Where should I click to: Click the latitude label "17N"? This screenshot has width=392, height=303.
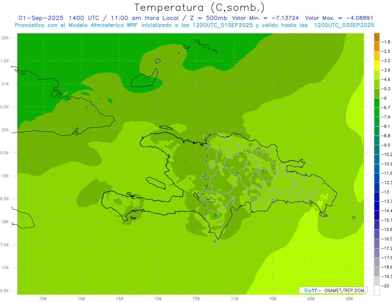pyautogui.click(x=5, y=268)
